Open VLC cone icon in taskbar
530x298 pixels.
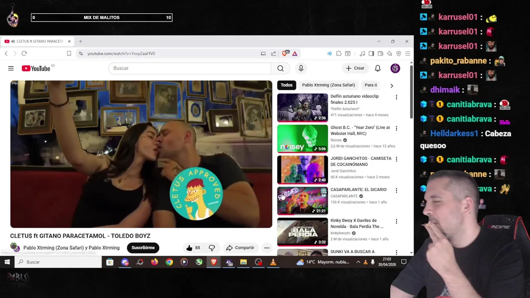[x=273, y=262]
